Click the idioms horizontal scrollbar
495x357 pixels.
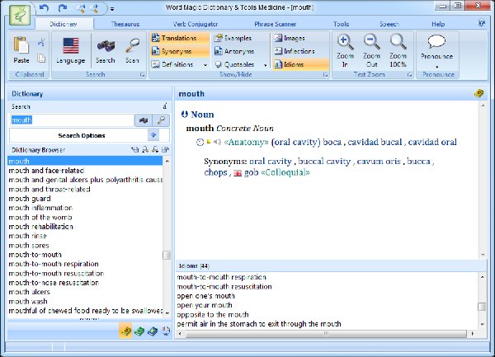coord(326,333)
